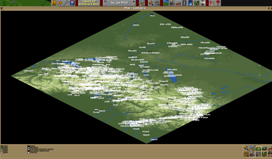272x159 pixels.
Task: Open the sound and music menu
Action: pos(212,3)
